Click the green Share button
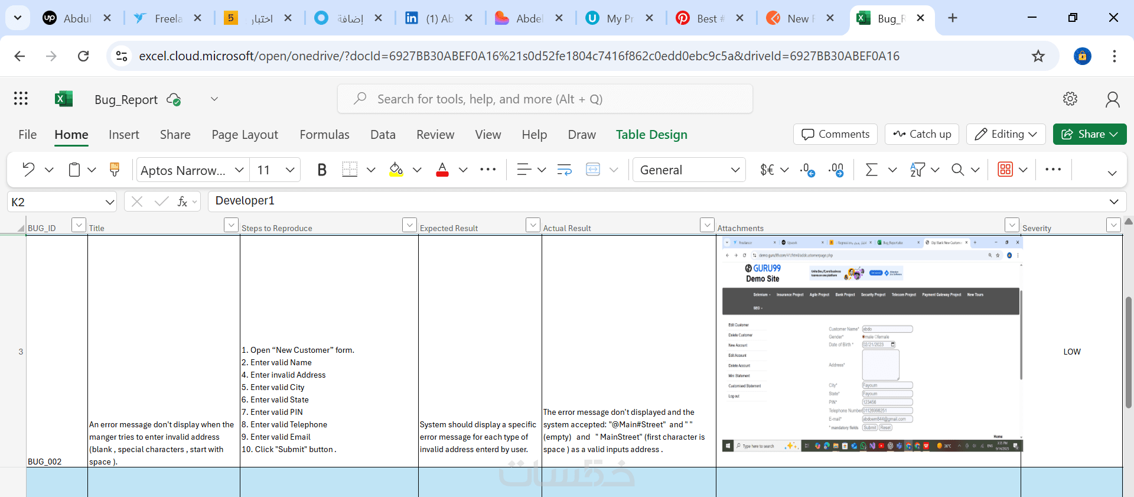Image resolution: width=1134 pixels, height=497 pixels. tap(1090, 134)
